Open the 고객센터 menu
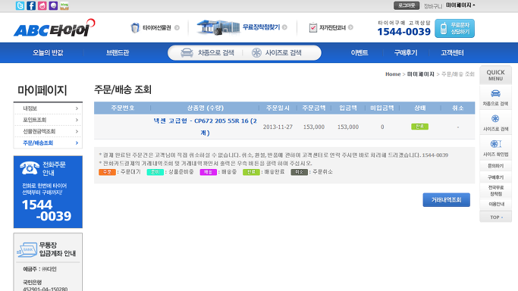This screenshot has width=518, height=291. [x=452, y=53]
